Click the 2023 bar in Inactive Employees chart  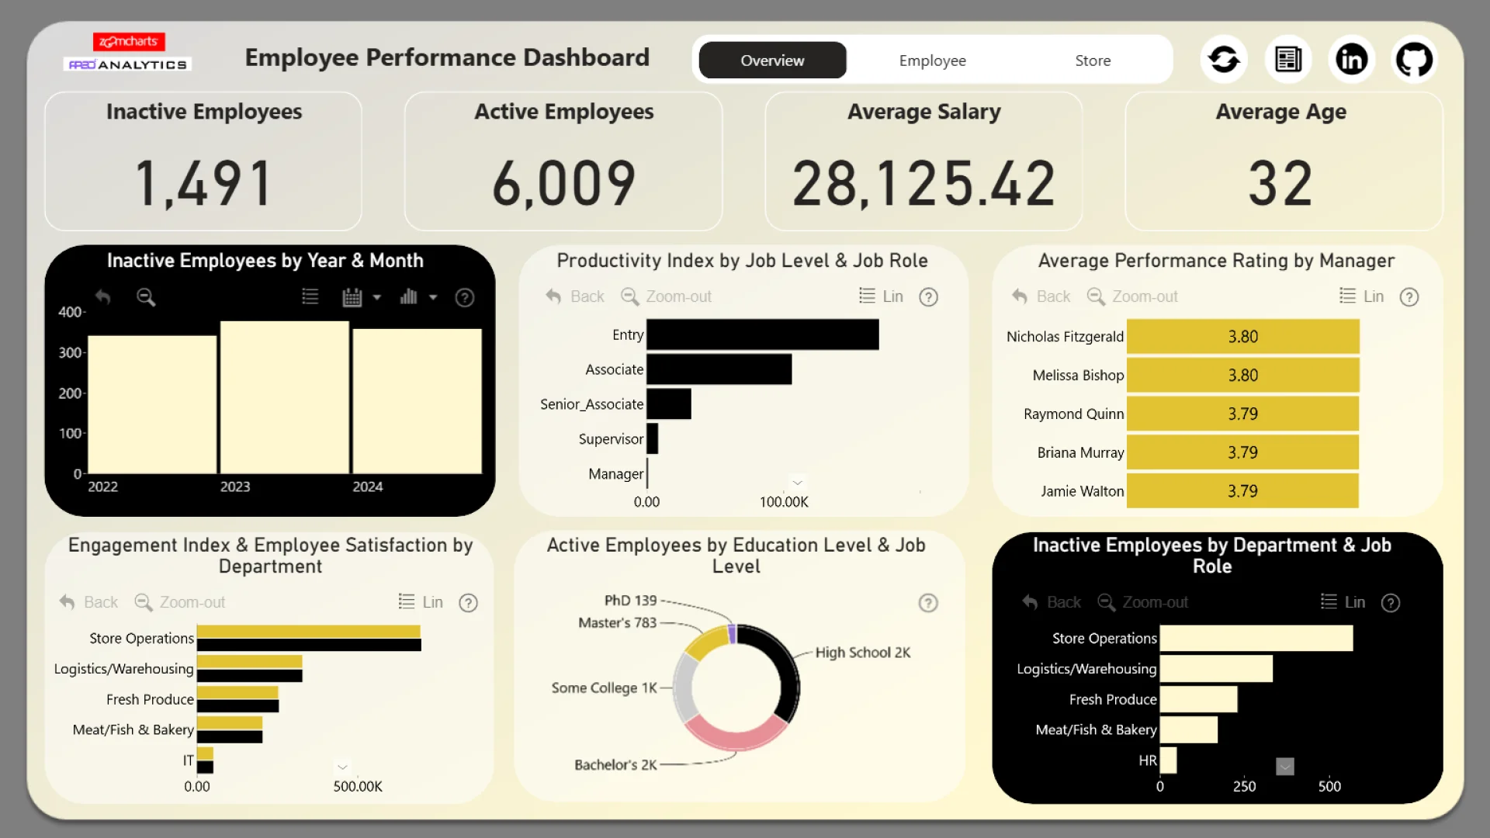(x=285, y=397)
